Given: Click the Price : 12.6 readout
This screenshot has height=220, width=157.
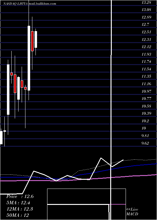Looking at the screenshot, I should (x=20, y=196).
